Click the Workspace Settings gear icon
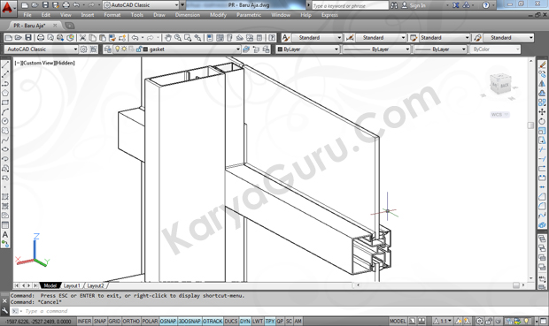Viewport: 549px width, 326px height. (84, 49)
